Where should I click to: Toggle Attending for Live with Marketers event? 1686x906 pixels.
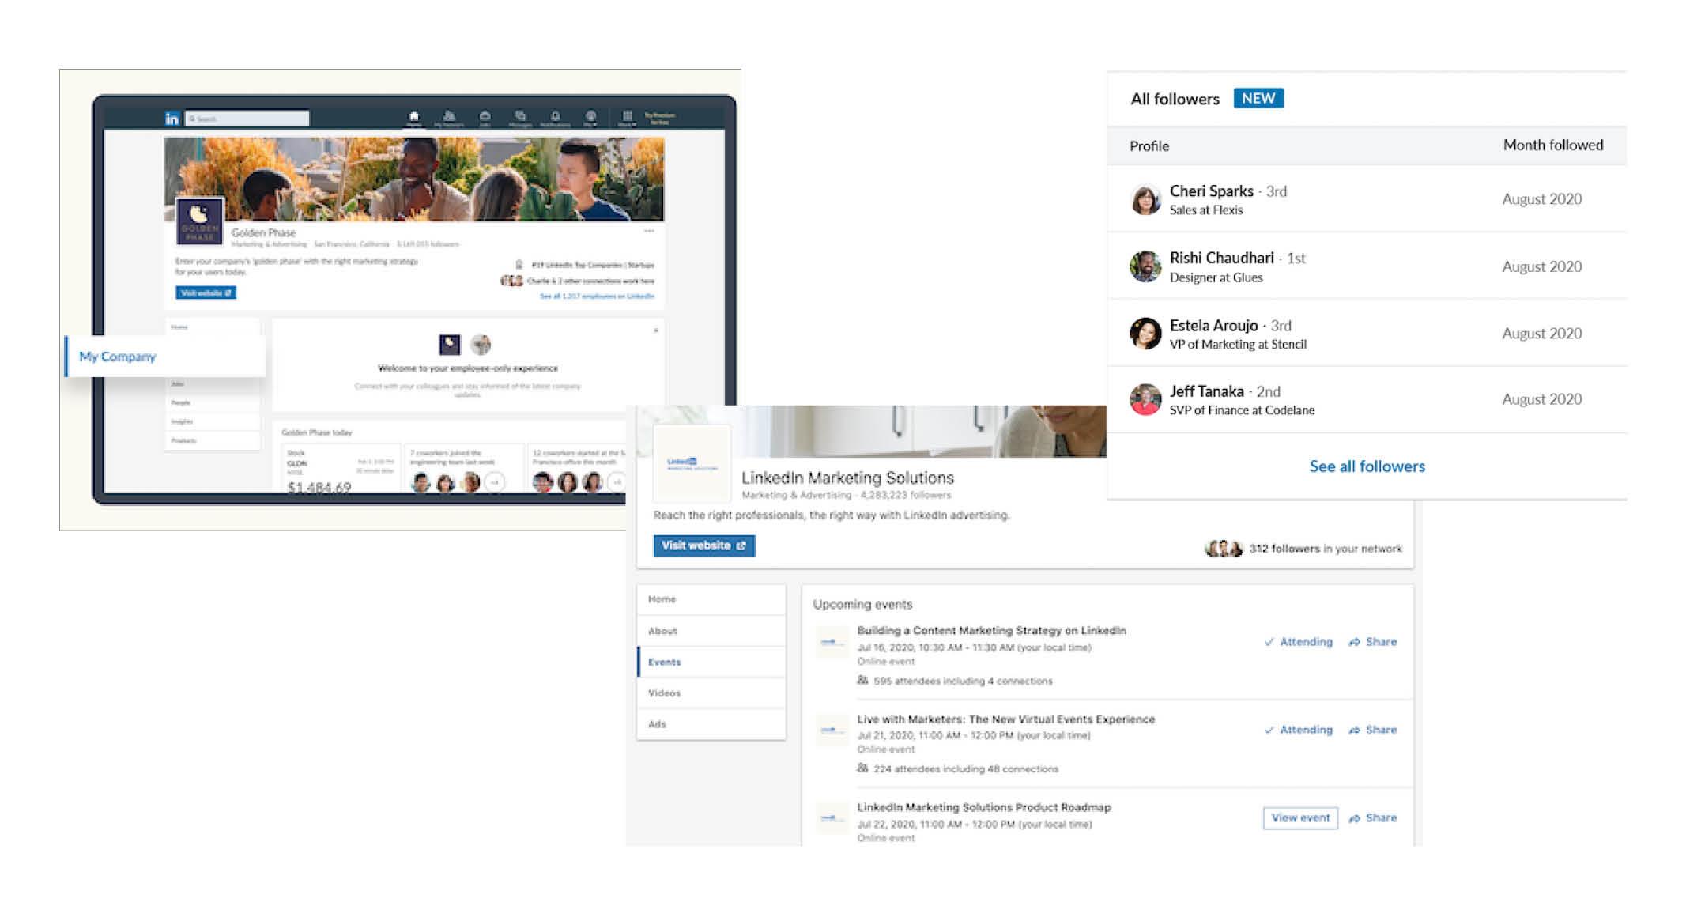pos(1298,730)
